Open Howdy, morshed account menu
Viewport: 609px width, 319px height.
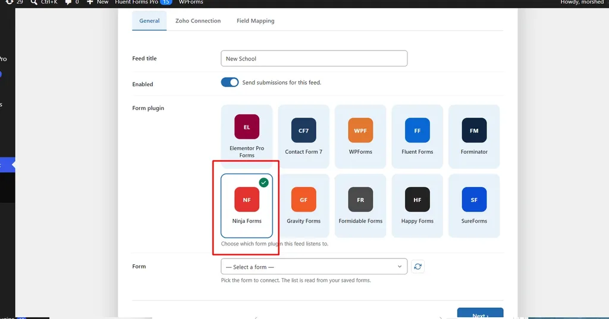click(x=582, y=2)
